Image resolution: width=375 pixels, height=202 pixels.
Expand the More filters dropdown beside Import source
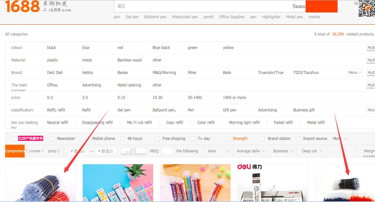click(340, 139)
